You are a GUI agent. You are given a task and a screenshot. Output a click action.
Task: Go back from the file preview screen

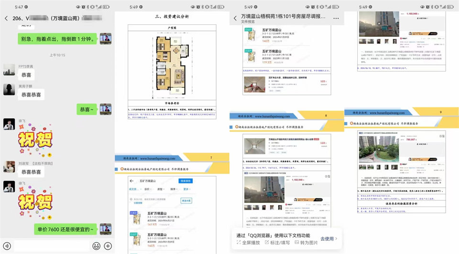click(235, 18)
